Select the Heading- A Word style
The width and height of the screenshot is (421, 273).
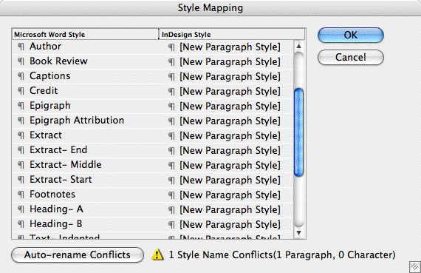(x=56, y=209)
